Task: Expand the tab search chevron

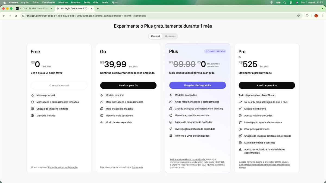Action: [x=322, y=8]
